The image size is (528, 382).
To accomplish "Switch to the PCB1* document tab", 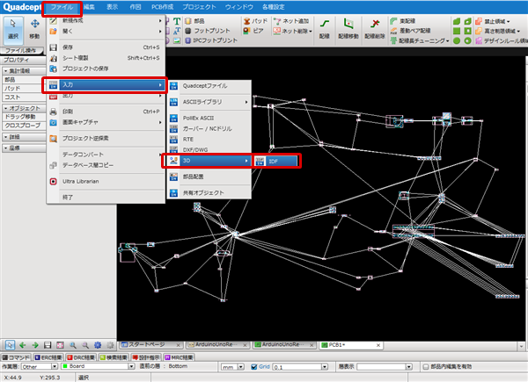I will pos(351,345).
